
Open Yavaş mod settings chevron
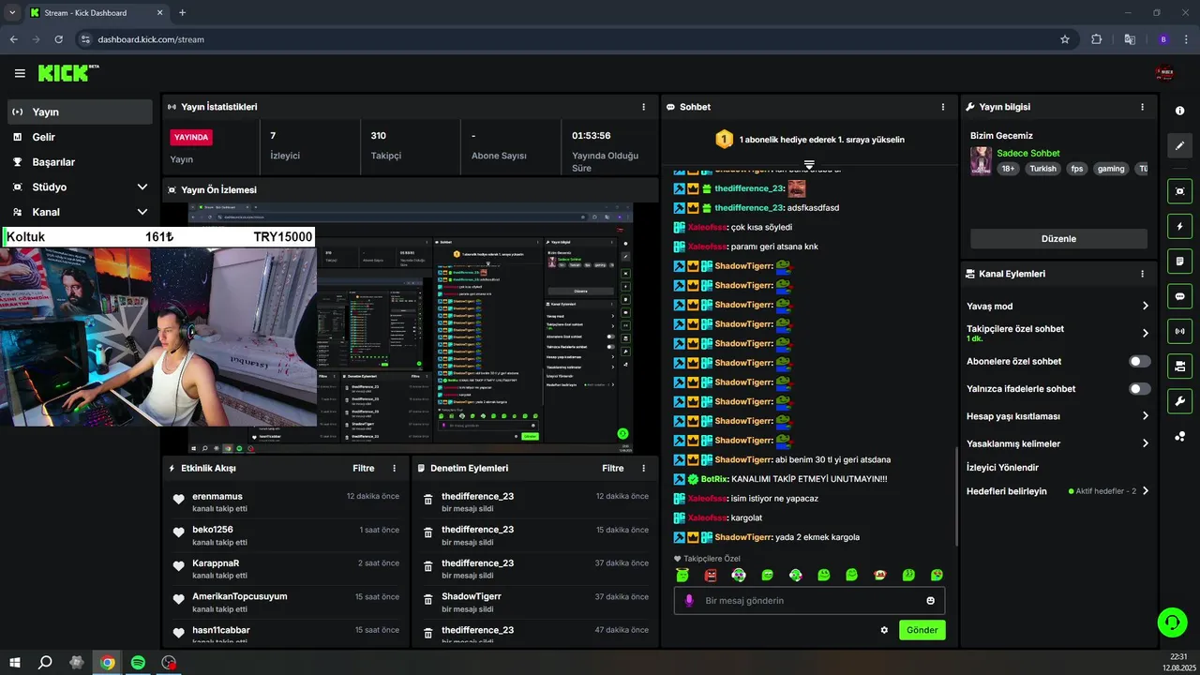(x=1146, y=307)
